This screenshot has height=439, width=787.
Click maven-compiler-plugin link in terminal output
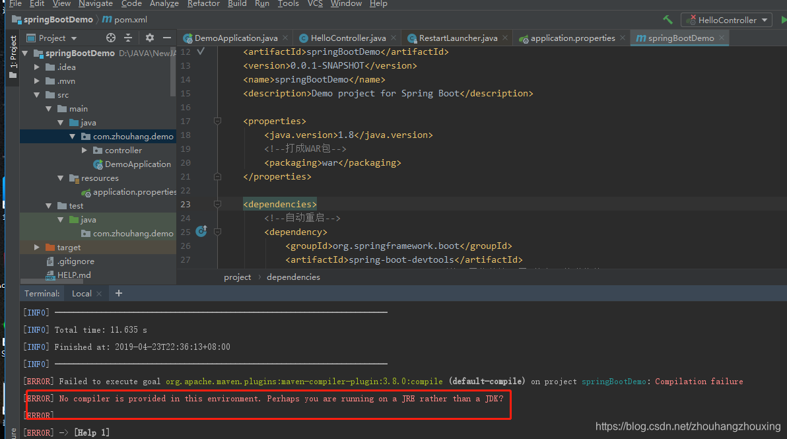304,382
